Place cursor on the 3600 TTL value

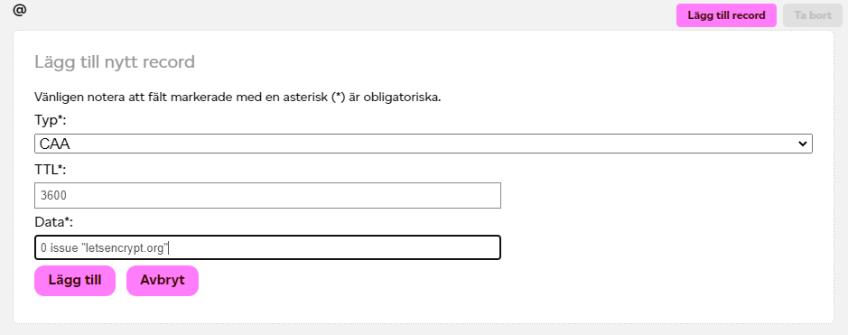coord(53,196)
